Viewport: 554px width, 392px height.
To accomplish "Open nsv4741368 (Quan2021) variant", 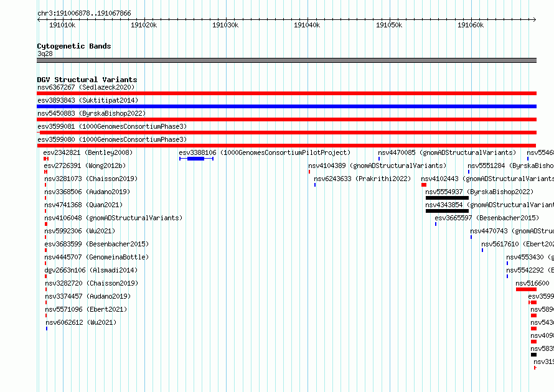I will [84, 205].
